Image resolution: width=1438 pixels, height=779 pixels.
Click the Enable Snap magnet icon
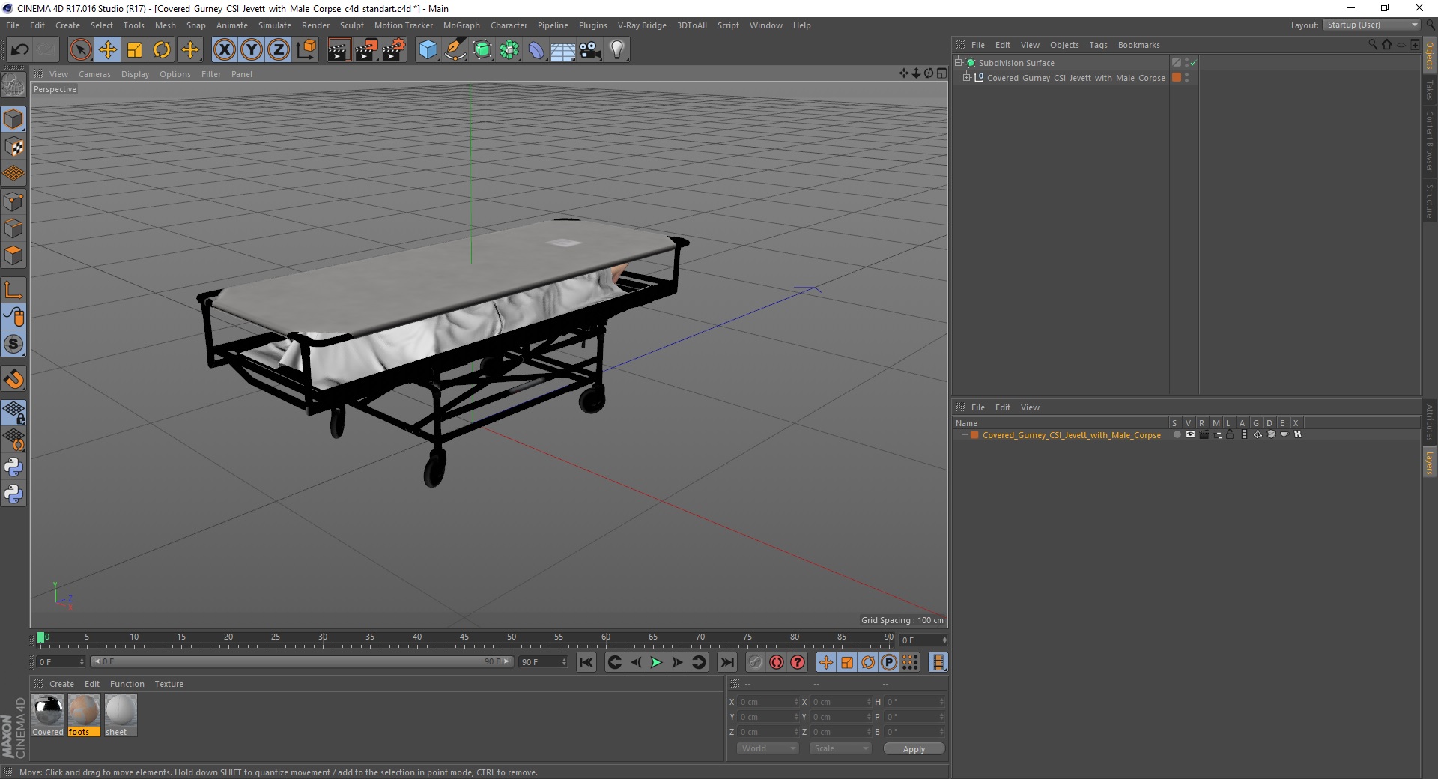click(13, 379)
